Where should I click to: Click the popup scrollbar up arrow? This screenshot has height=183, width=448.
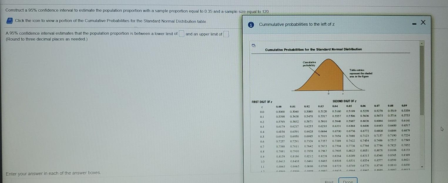coord(422,43)
